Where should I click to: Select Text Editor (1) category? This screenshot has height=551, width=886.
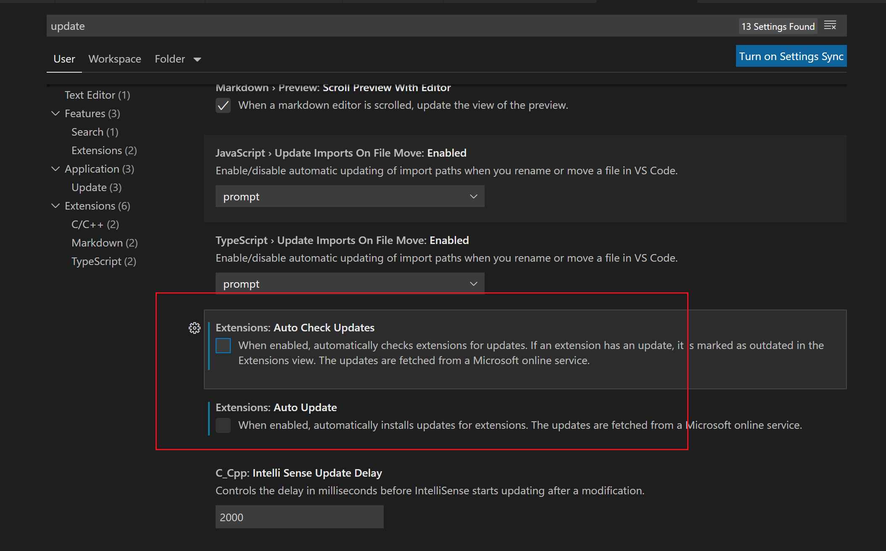[97, 95]
